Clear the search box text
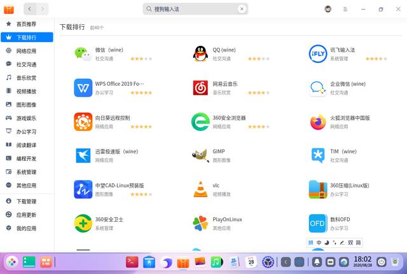The height and width of the screenshot is (274, 407). [242, 9]
